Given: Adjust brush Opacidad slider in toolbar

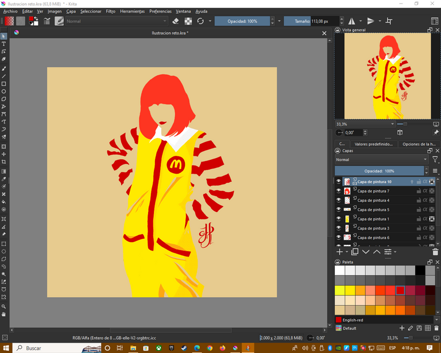Looking at the screenshot, I should coord(242,21).
